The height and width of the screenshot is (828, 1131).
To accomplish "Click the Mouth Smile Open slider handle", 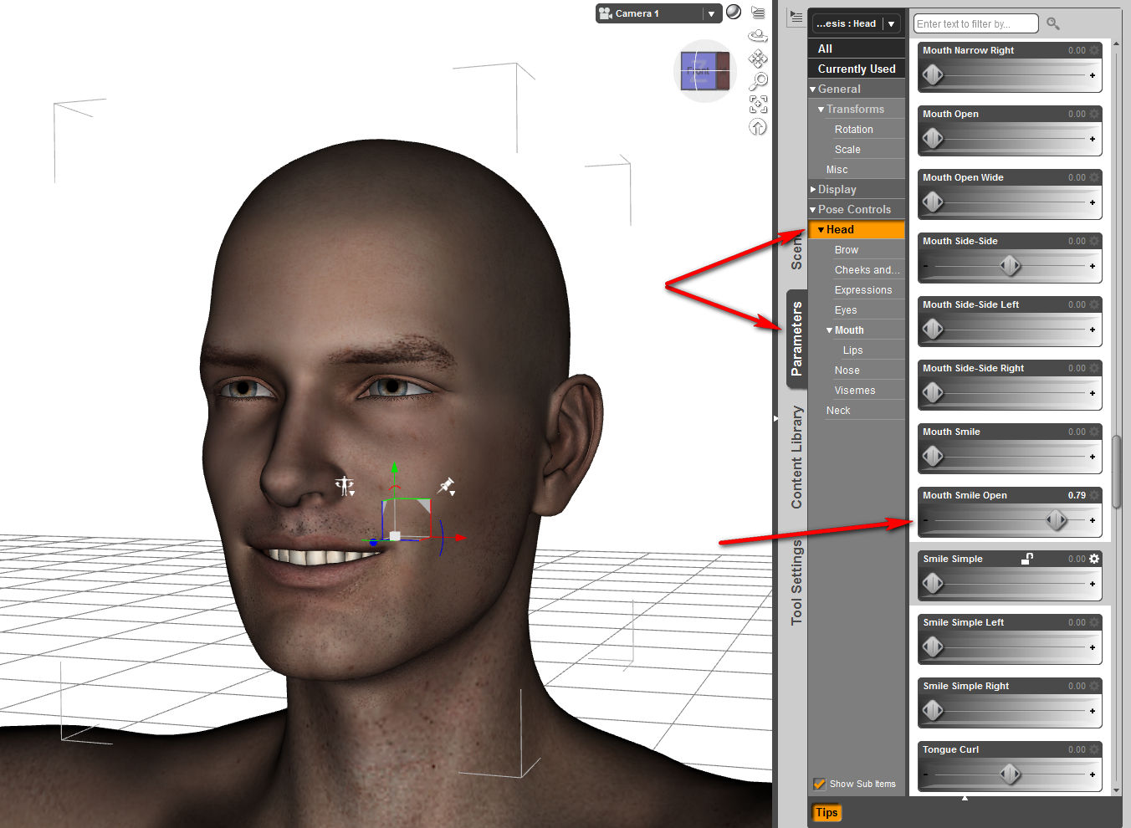I will [x=1057, y=520].
